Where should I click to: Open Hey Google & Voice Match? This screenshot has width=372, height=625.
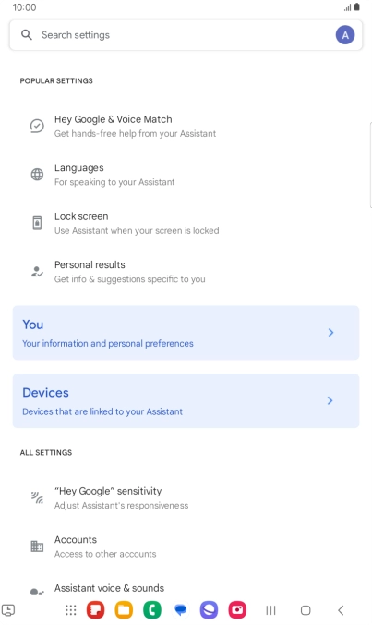pyautogui.click(x=186, y=126)
